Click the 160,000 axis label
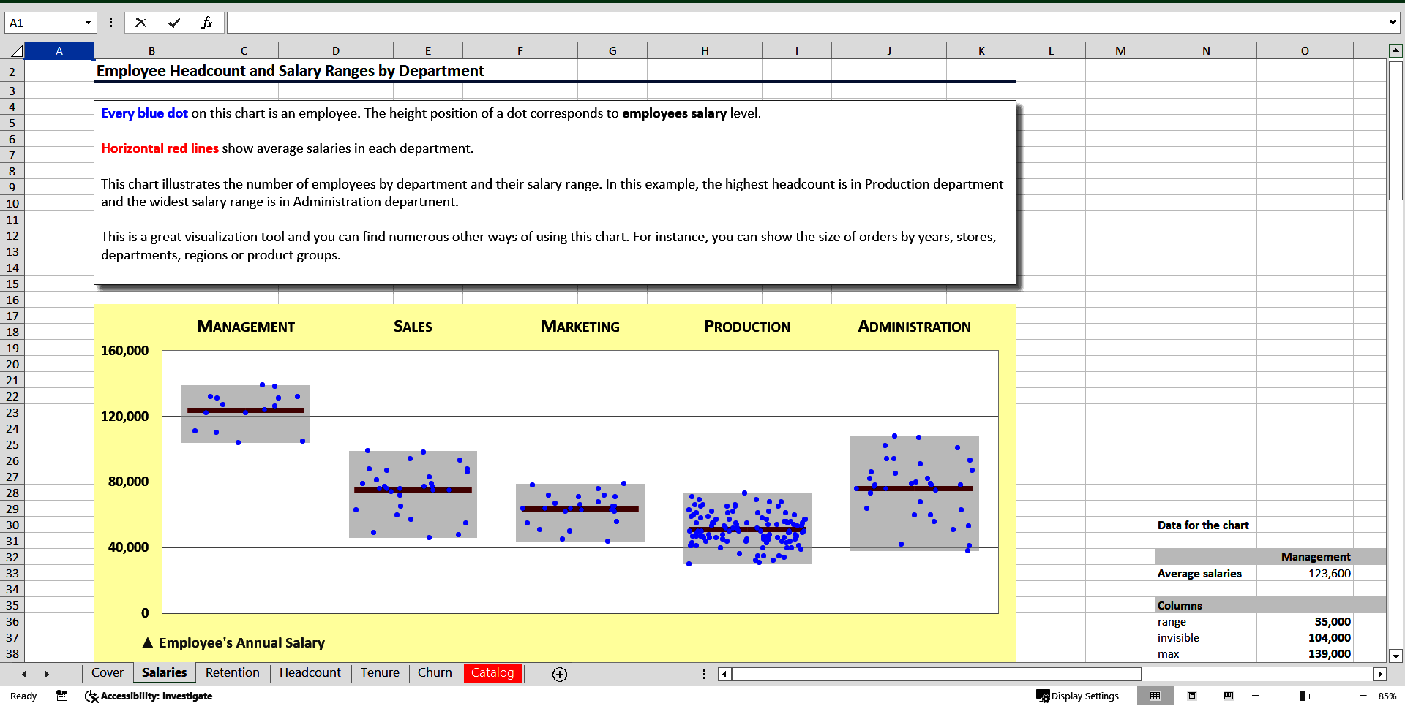 coord(124,351)
